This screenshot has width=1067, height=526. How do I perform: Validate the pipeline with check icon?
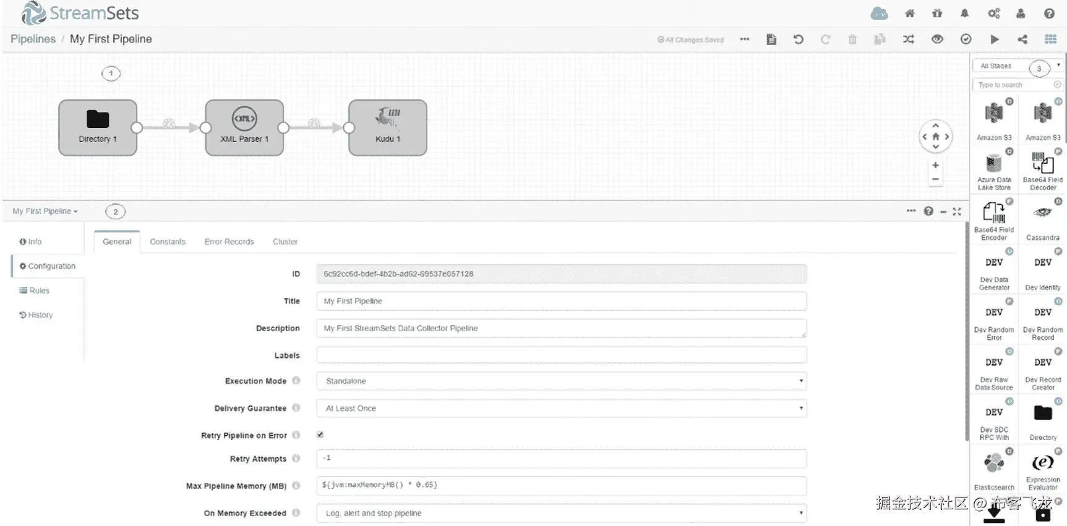point(966,39)
